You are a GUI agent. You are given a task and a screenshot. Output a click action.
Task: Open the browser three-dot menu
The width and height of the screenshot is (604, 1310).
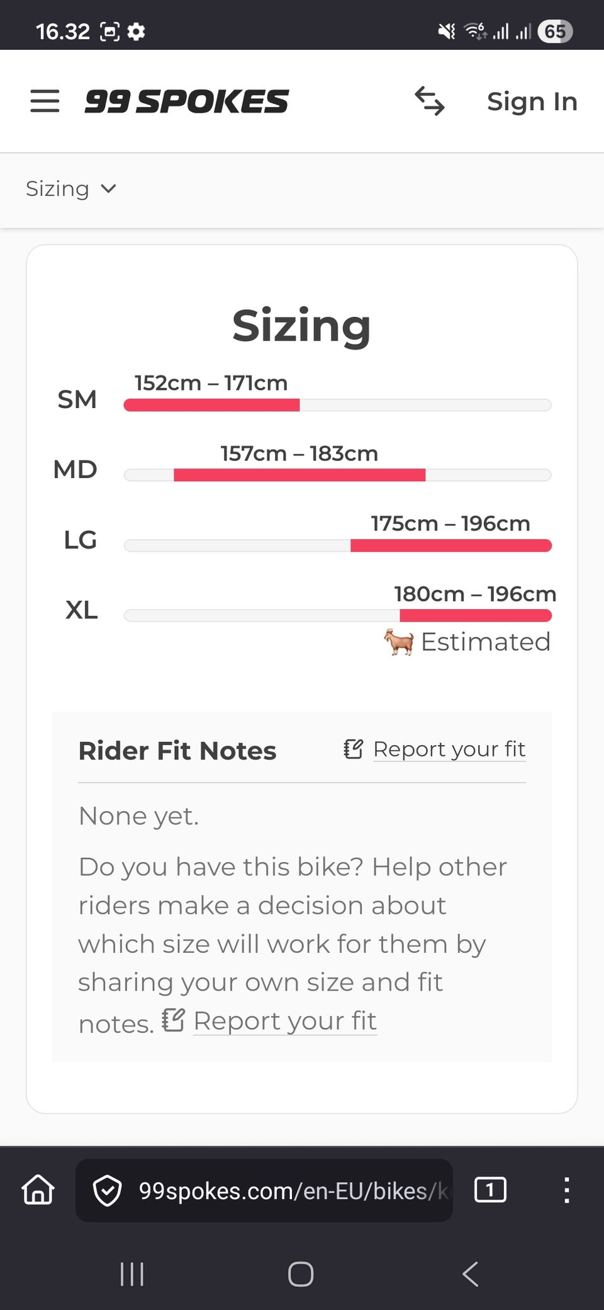click(566, 1190)
